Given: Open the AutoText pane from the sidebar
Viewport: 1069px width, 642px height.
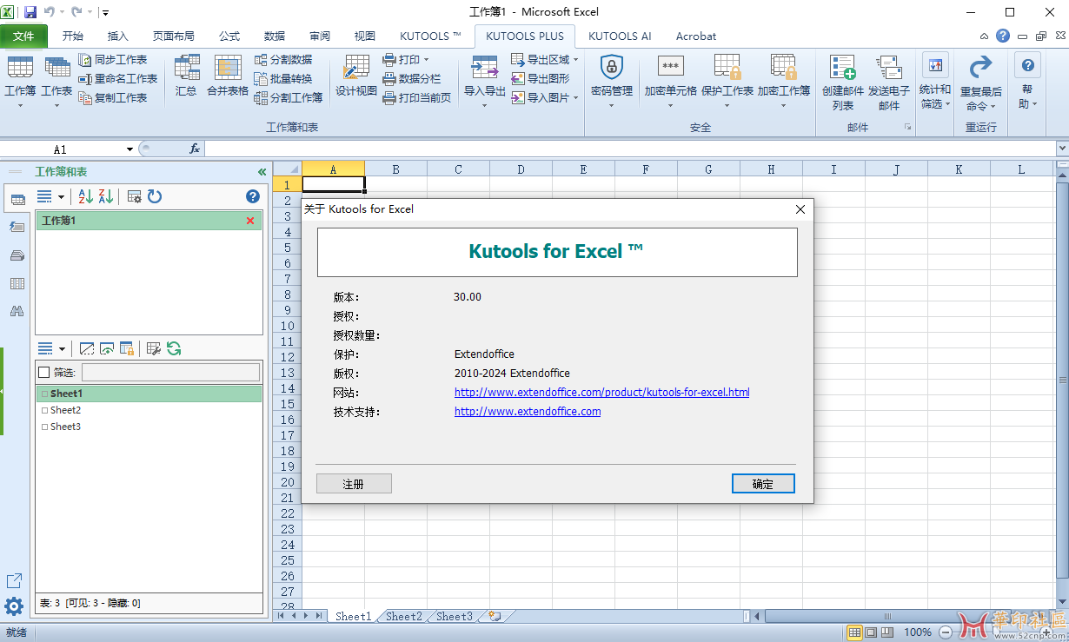Looking at the screenshot, I should (x=17, y=227).
